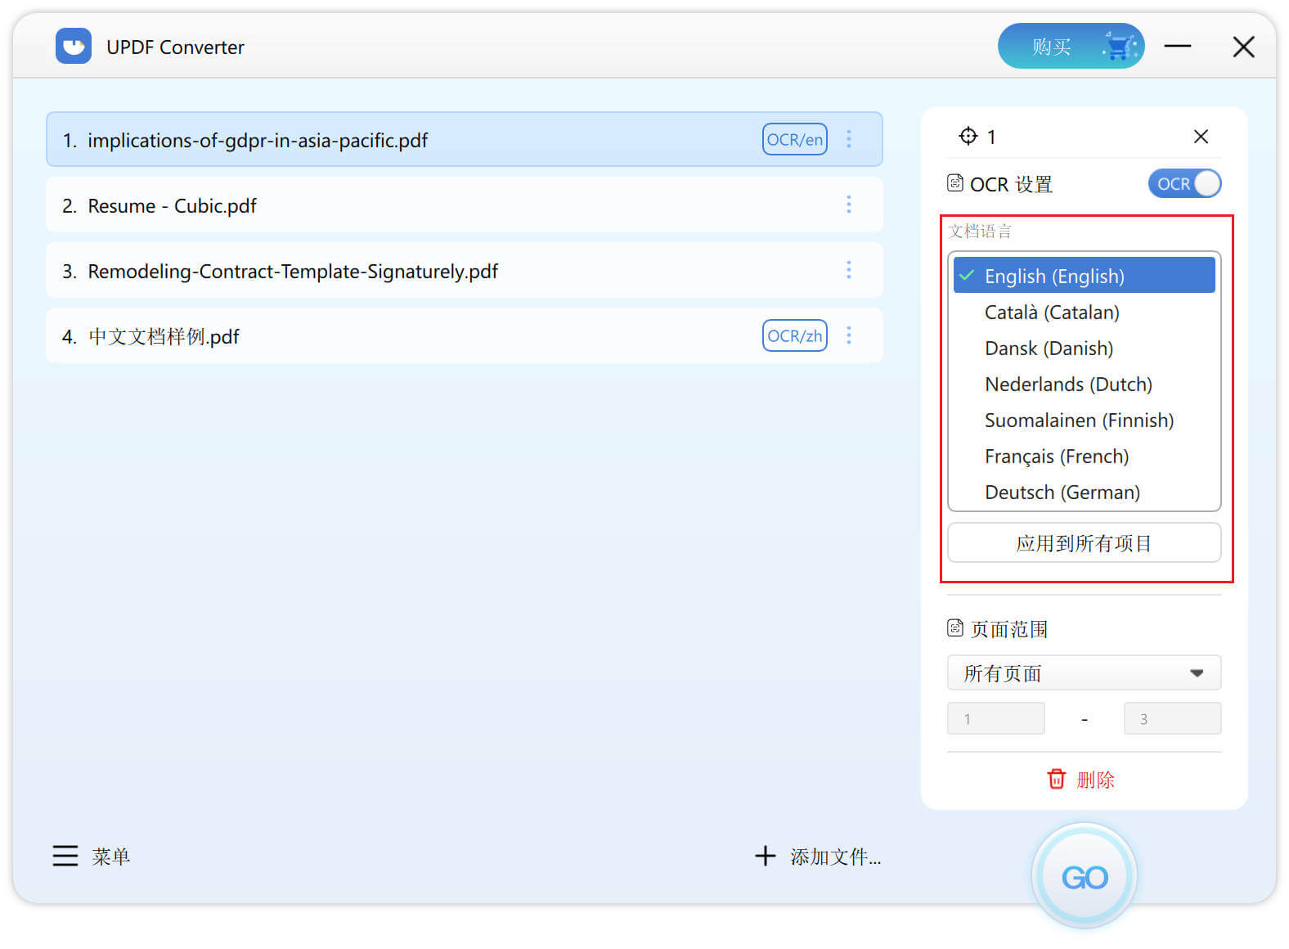1289x949 pixels.
Task: Select implications-of-gdpr-in-asia-pacific.pdf row
Action: pos(464,139)
